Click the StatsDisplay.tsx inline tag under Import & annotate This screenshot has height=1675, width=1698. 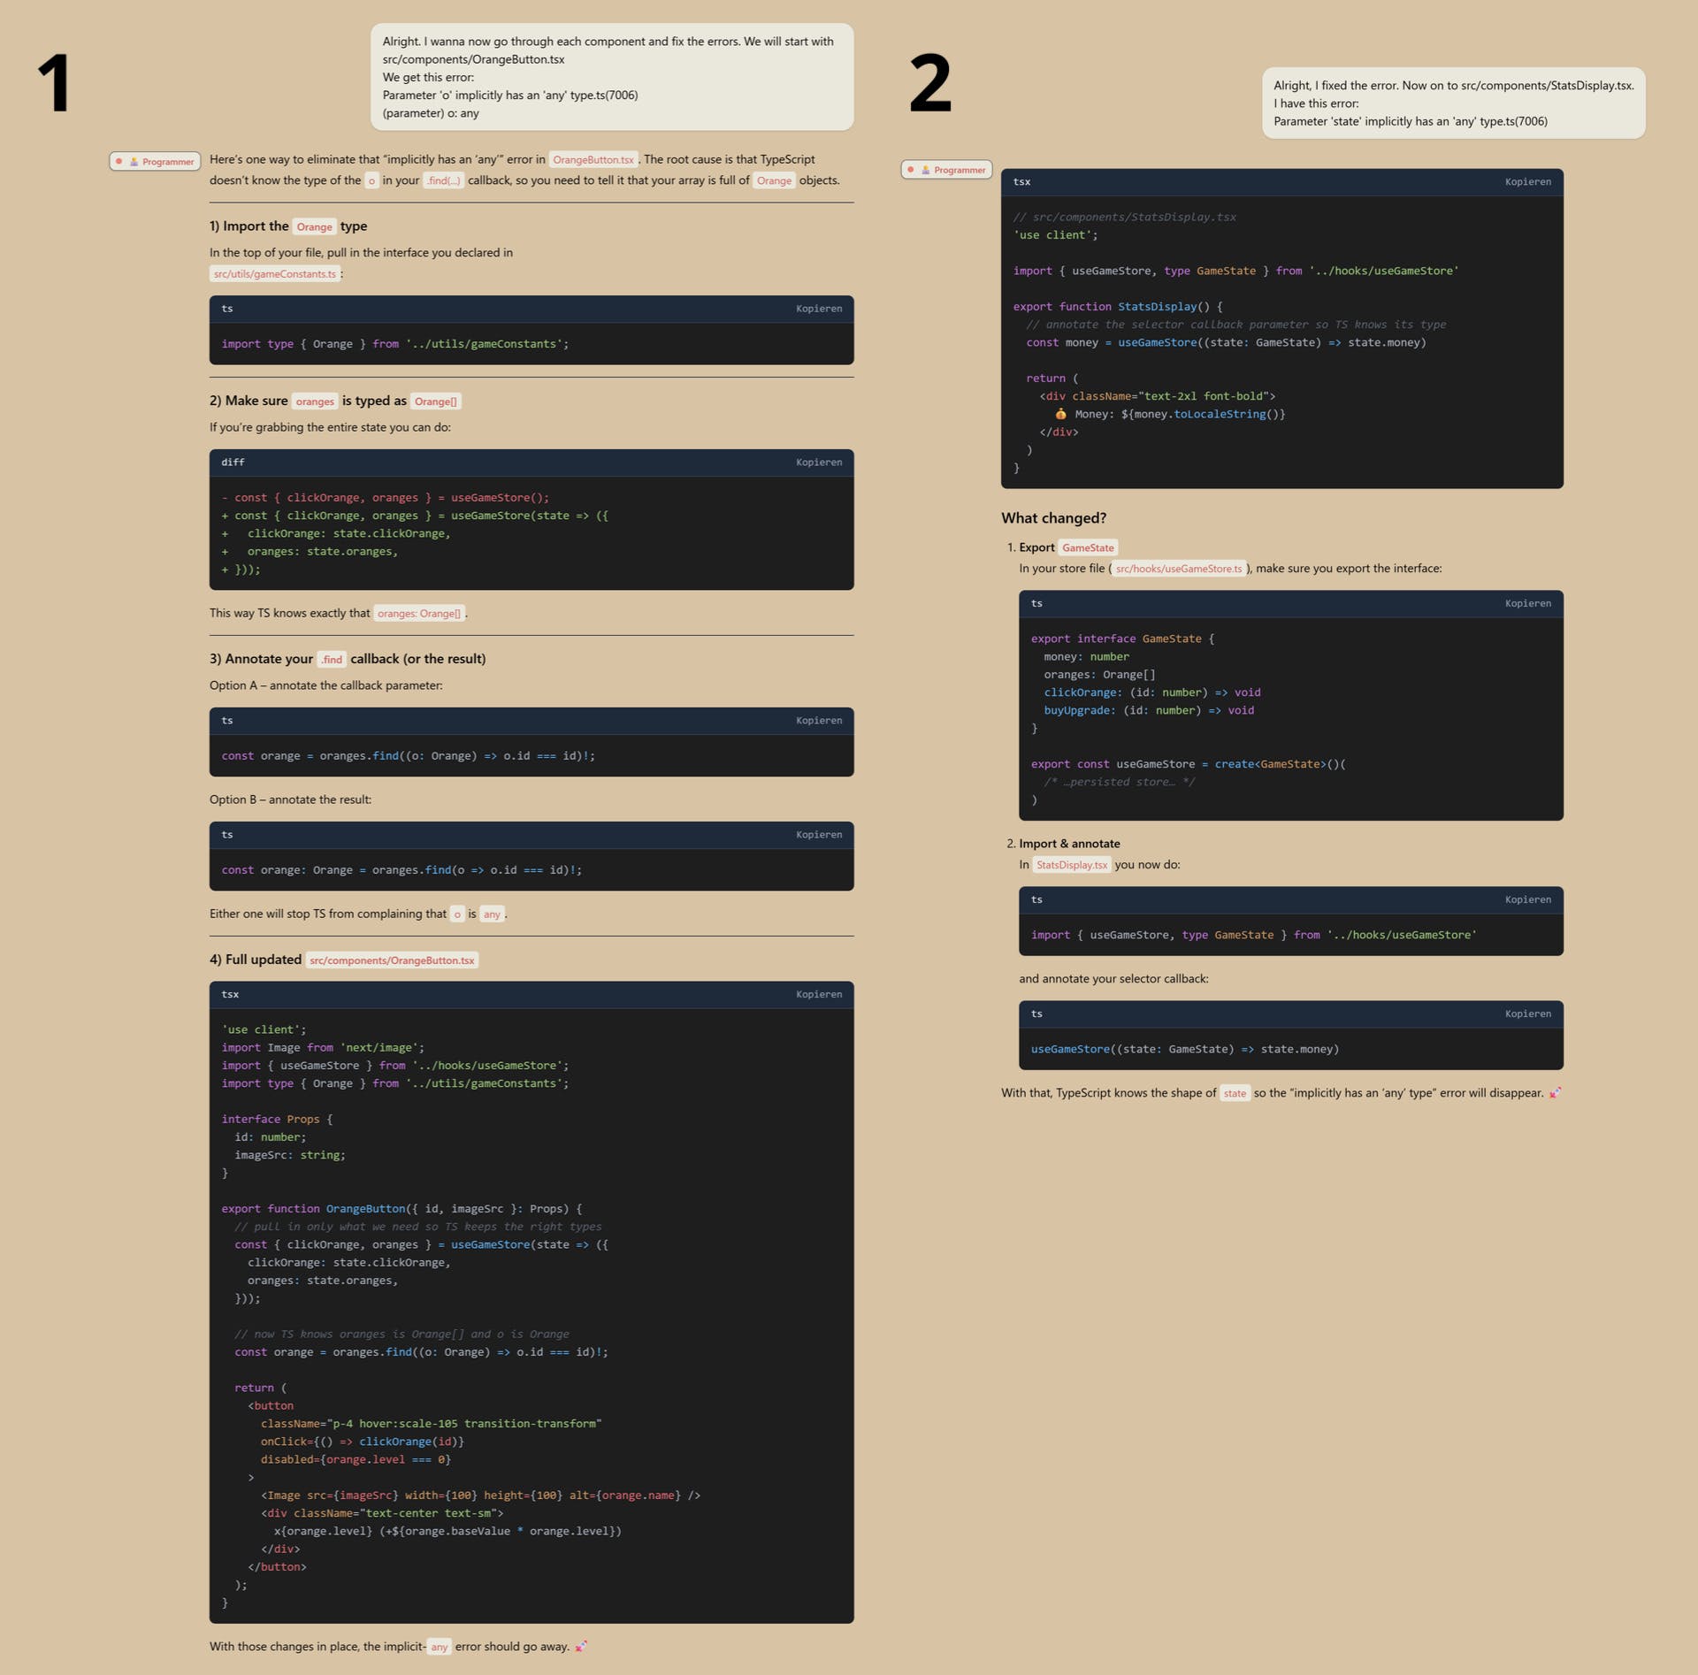[1071, 865]
